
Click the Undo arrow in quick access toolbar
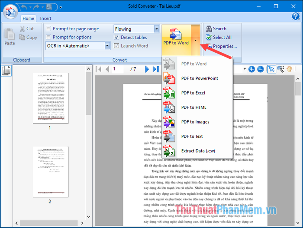pos(24,7)
